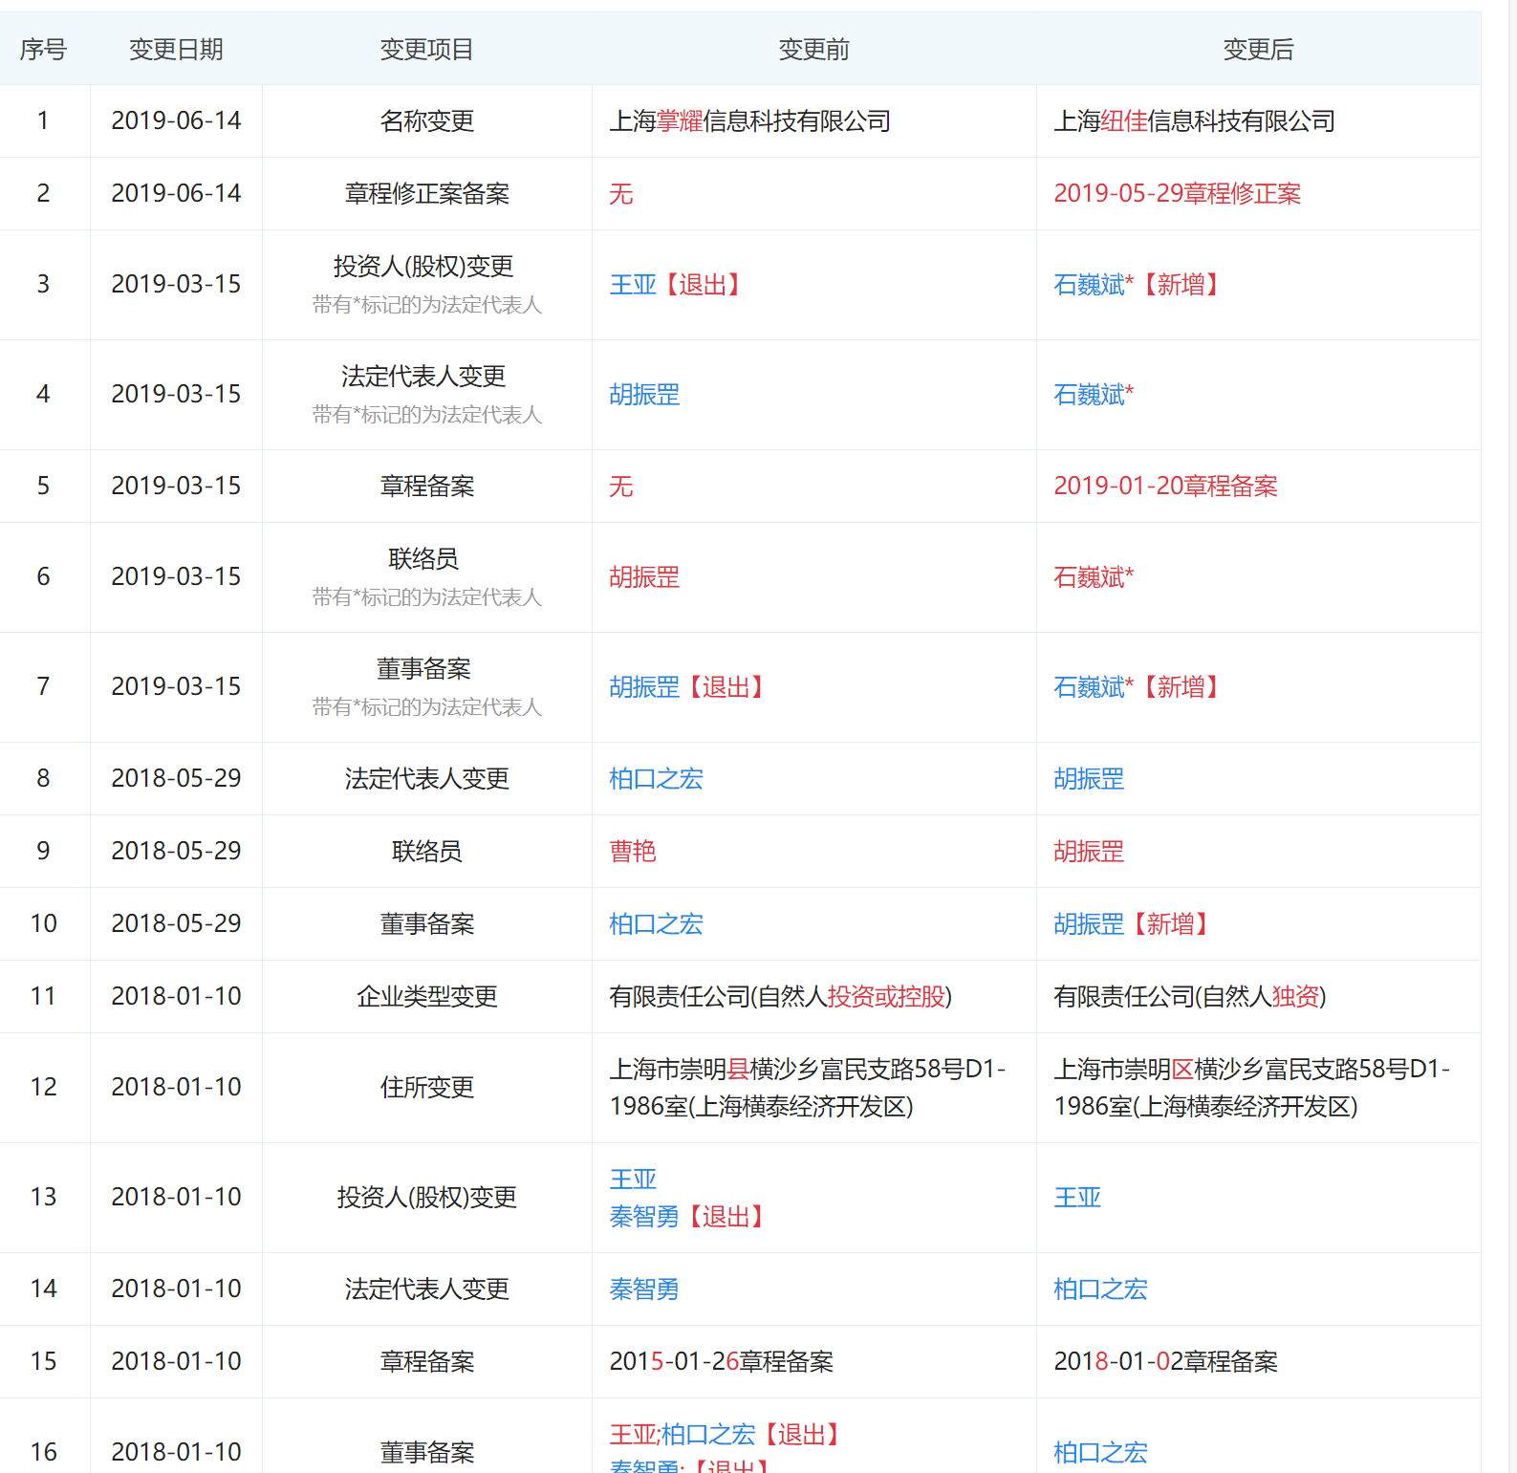Click 住所变更 in row 12
This screenshot has width=1517, height=1473.
click(427, 1088)
